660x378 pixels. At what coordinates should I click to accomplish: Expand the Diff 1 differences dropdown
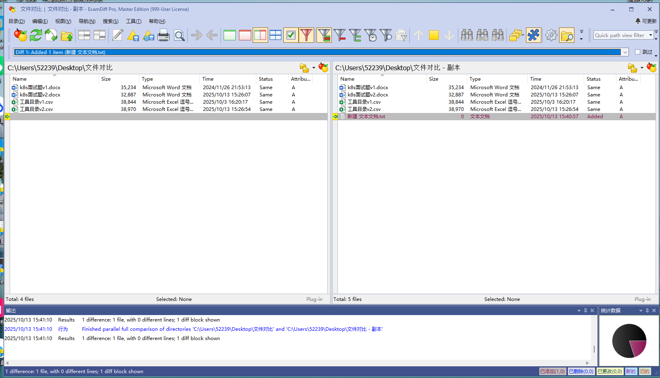(625, 52)
